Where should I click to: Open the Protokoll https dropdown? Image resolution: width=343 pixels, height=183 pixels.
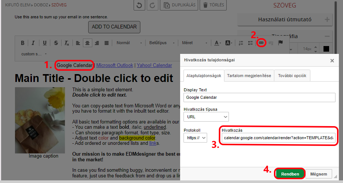(x=196, y=138)
